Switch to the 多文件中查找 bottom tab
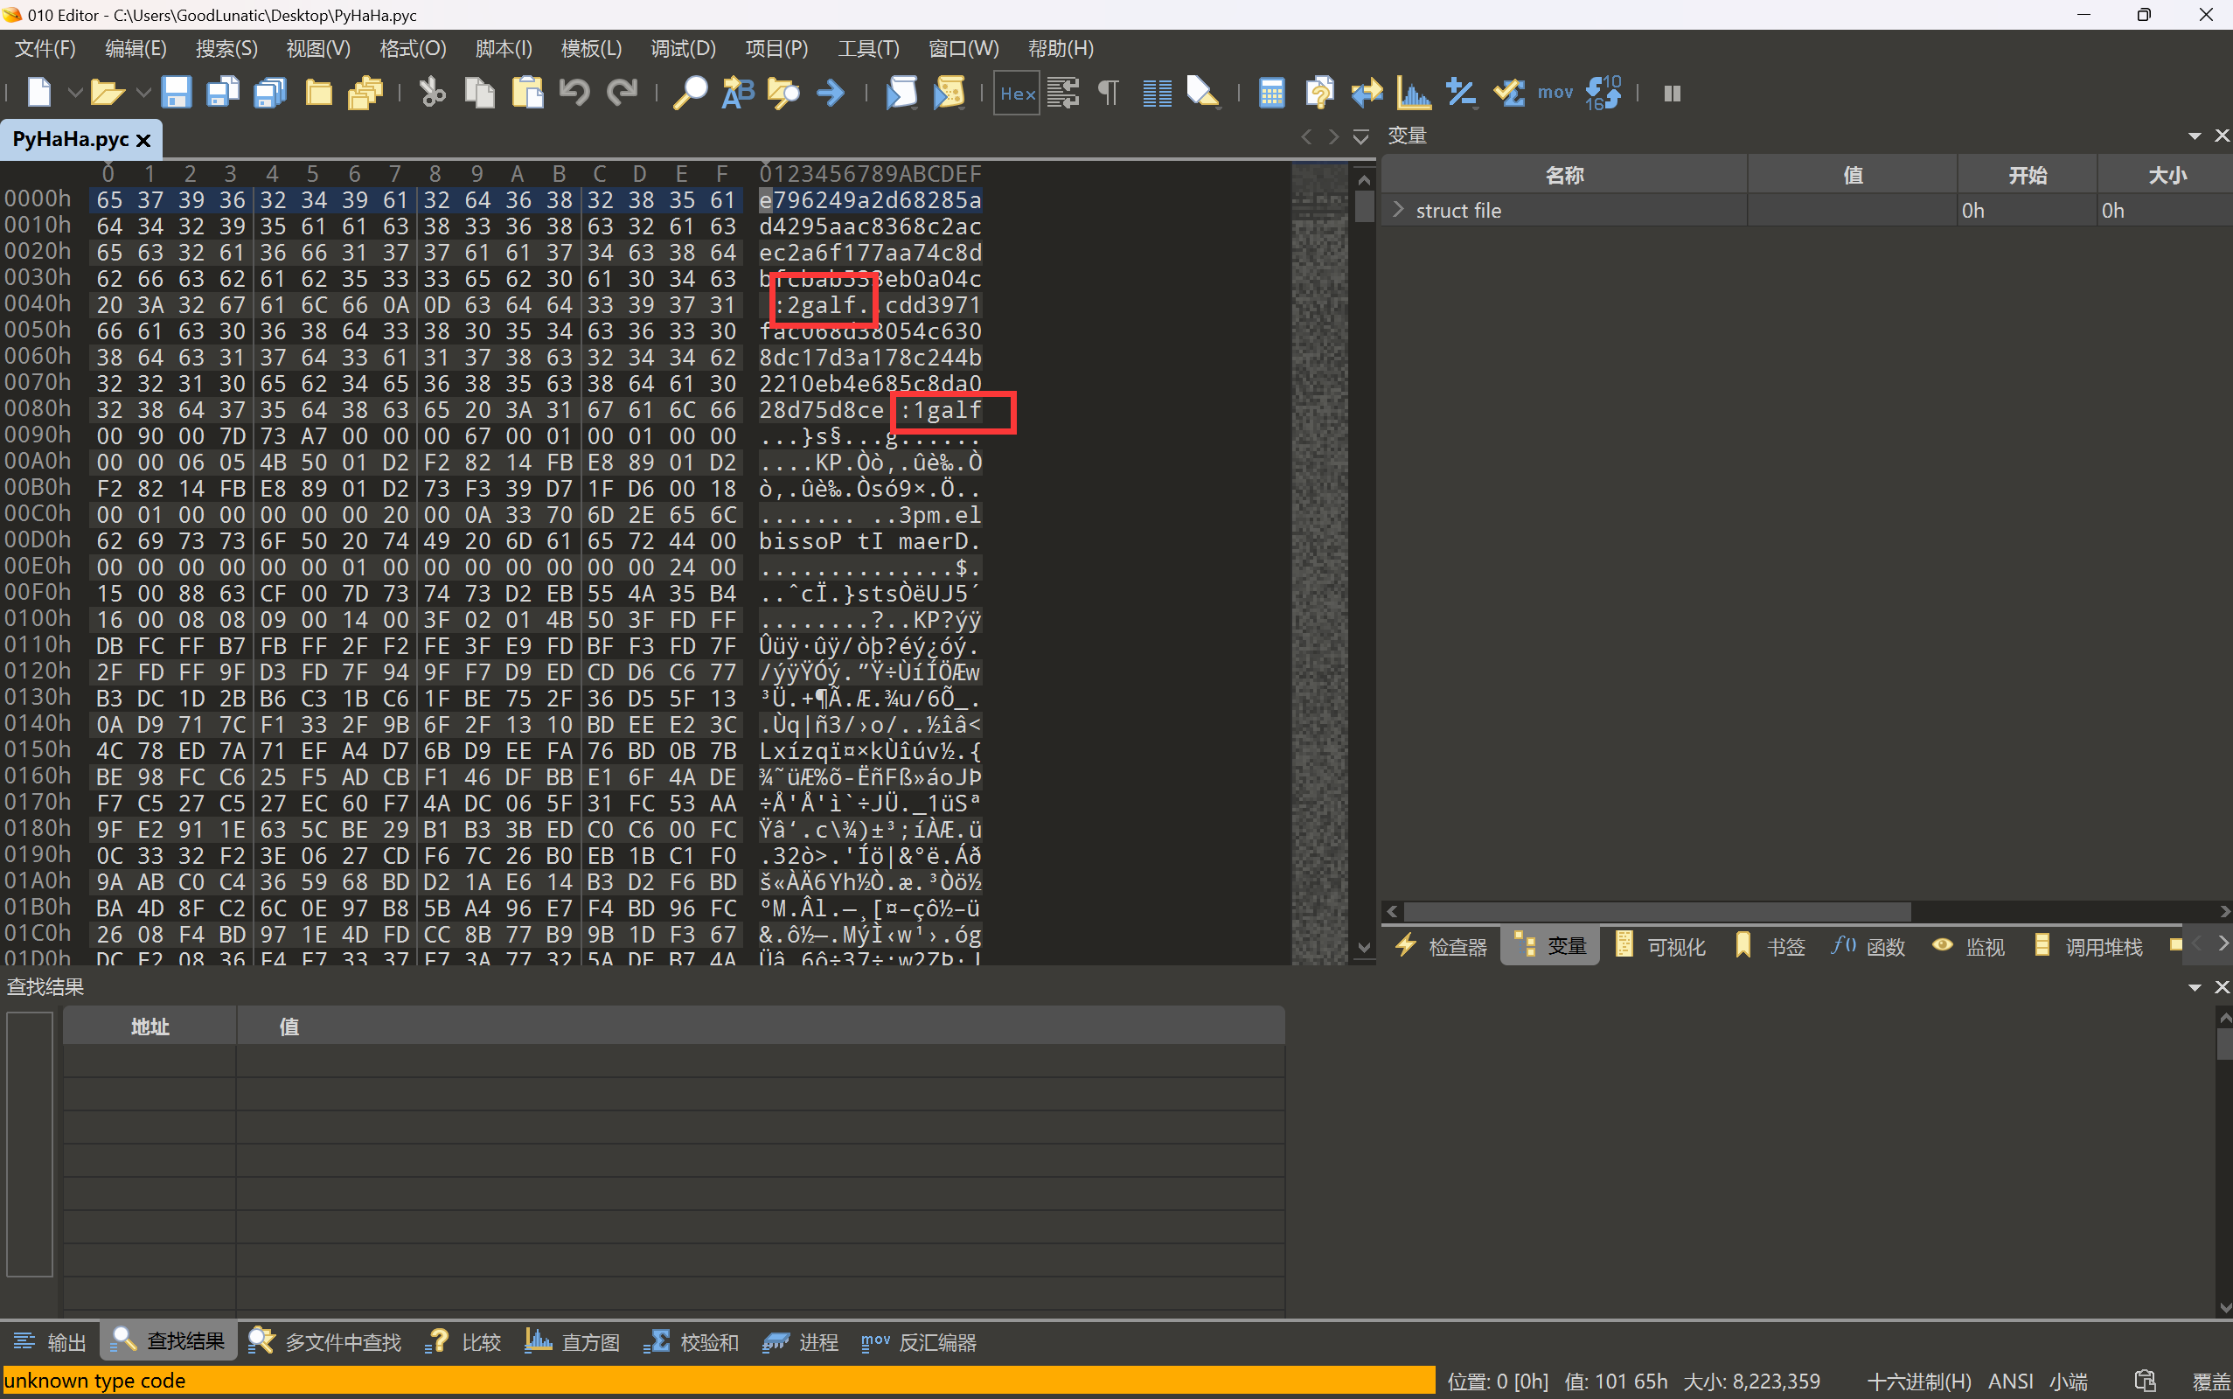This screenshot has height=1399, width=2233. point(324,1341)
